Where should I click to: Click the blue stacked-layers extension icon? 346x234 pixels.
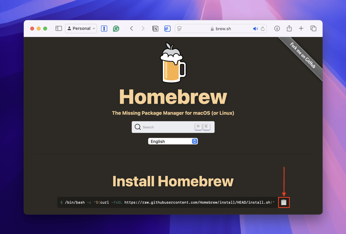click(x=167, y=28)
